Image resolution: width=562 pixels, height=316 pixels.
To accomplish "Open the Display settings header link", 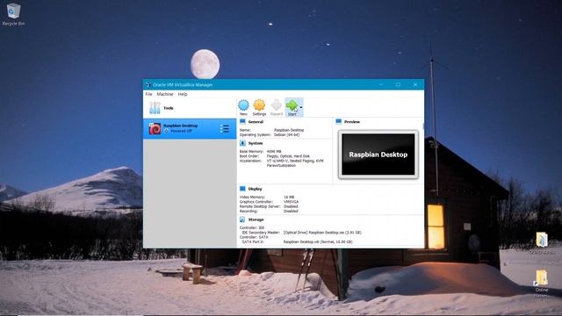I will [255, 189].
